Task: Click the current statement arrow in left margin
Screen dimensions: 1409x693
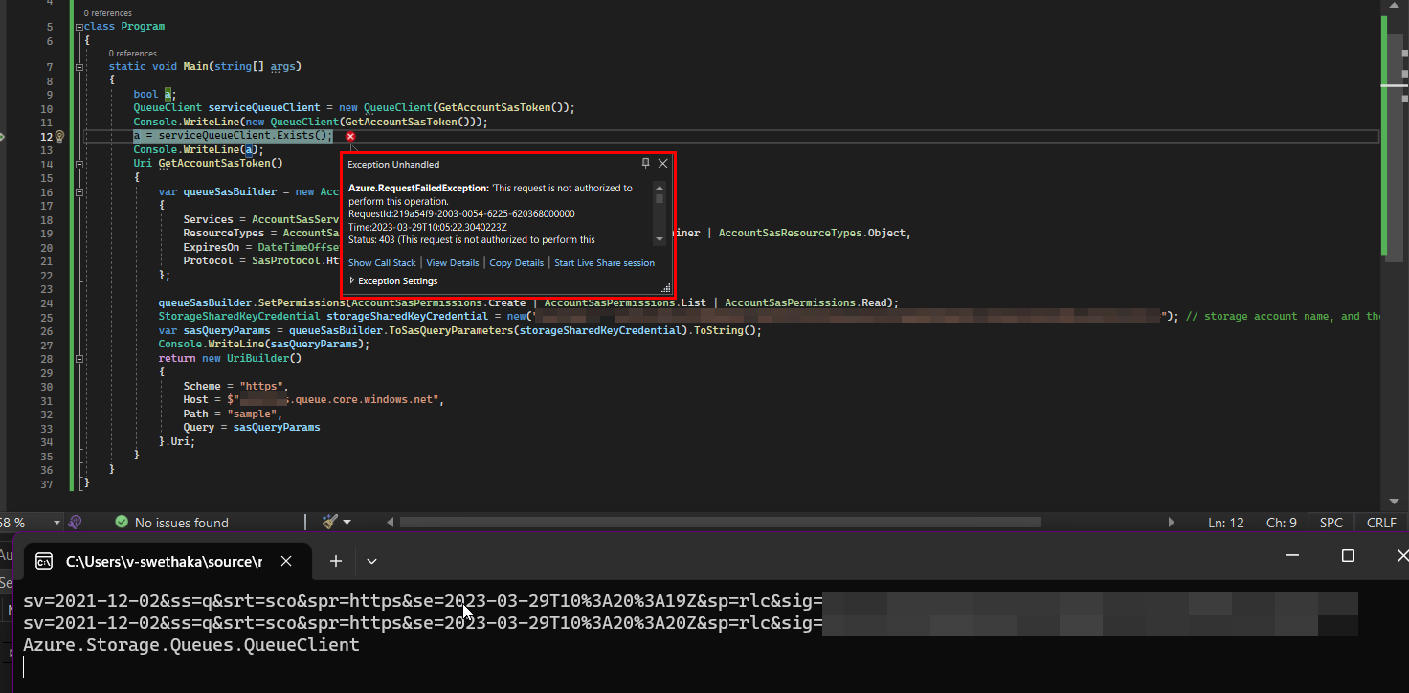Action: 2,137
